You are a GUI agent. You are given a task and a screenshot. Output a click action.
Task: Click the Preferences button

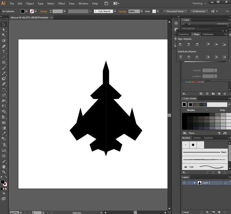click(x=199, y=11)
